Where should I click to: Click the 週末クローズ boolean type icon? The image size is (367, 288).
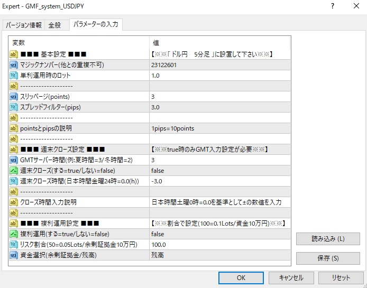14,171
